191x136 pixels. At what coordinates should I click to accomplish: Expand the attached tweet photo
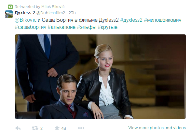(100, 77)
